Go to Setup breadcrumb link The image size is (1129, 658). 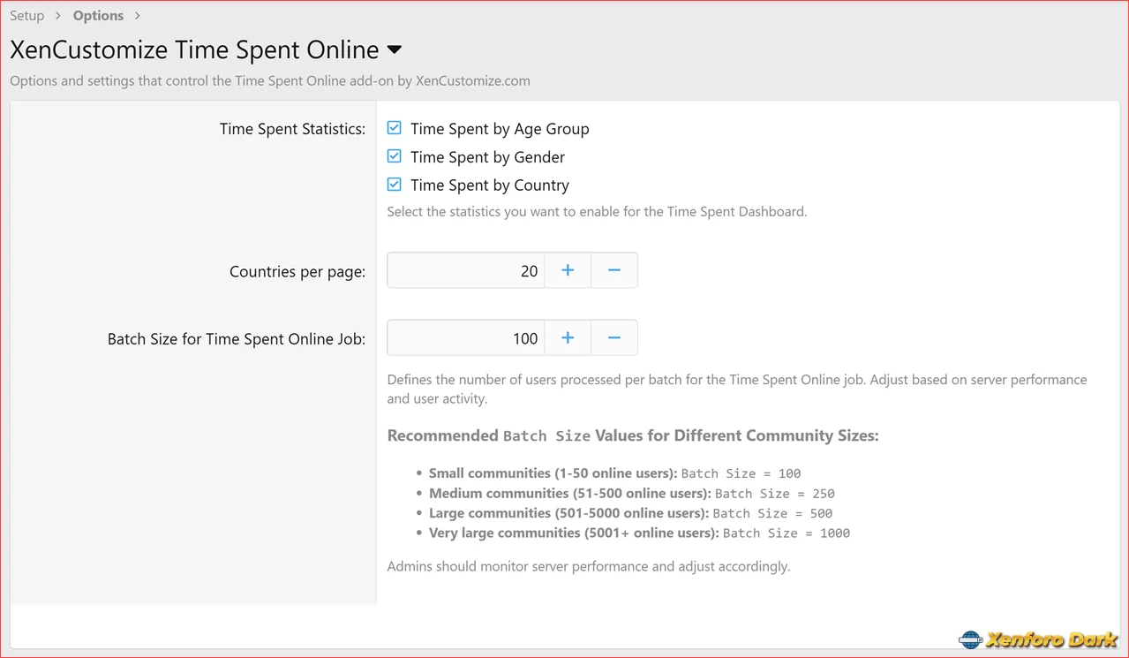click(27, 15)
